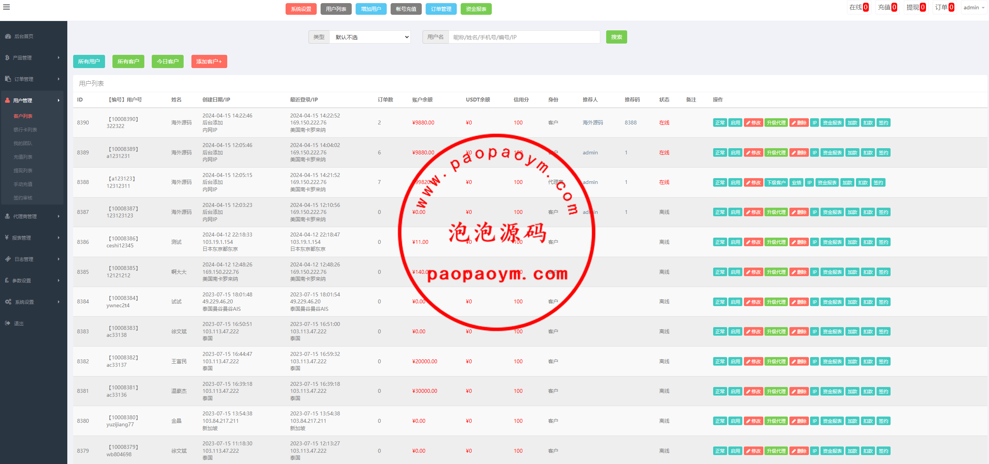
Task: Expand the 产品管理 sidebar arrow
Action: pos(59,58)
